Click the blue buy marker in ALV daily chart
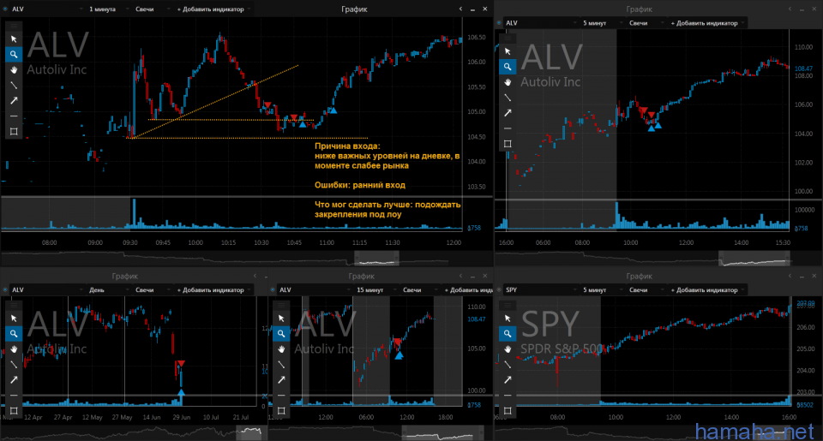 click(181, 391)
